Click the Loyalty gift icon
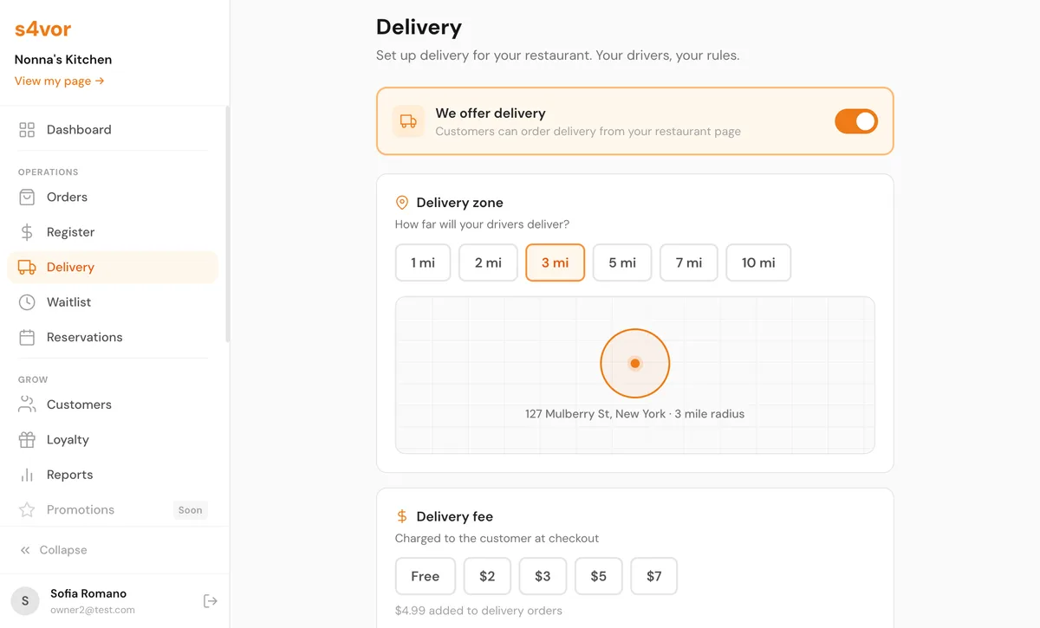 point(27,439)
